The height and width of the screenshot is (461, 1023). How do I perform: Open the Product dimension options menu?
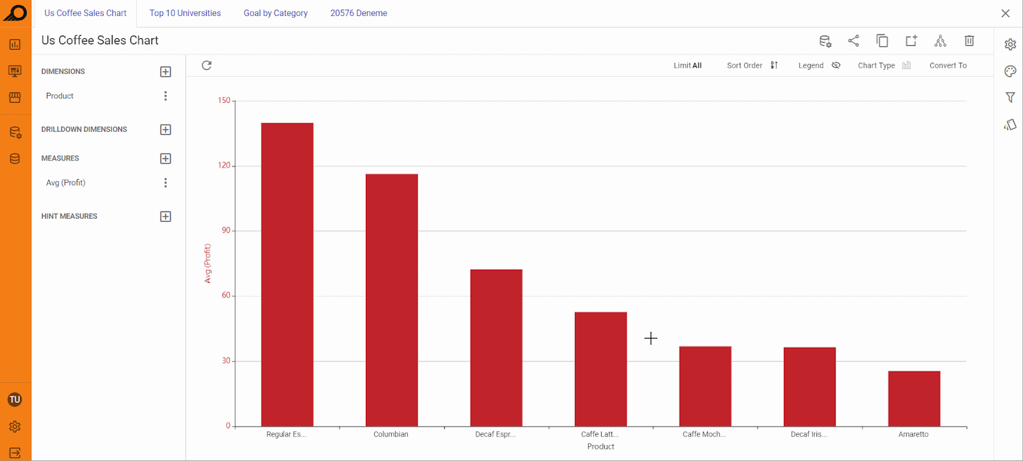pos(166,96)
